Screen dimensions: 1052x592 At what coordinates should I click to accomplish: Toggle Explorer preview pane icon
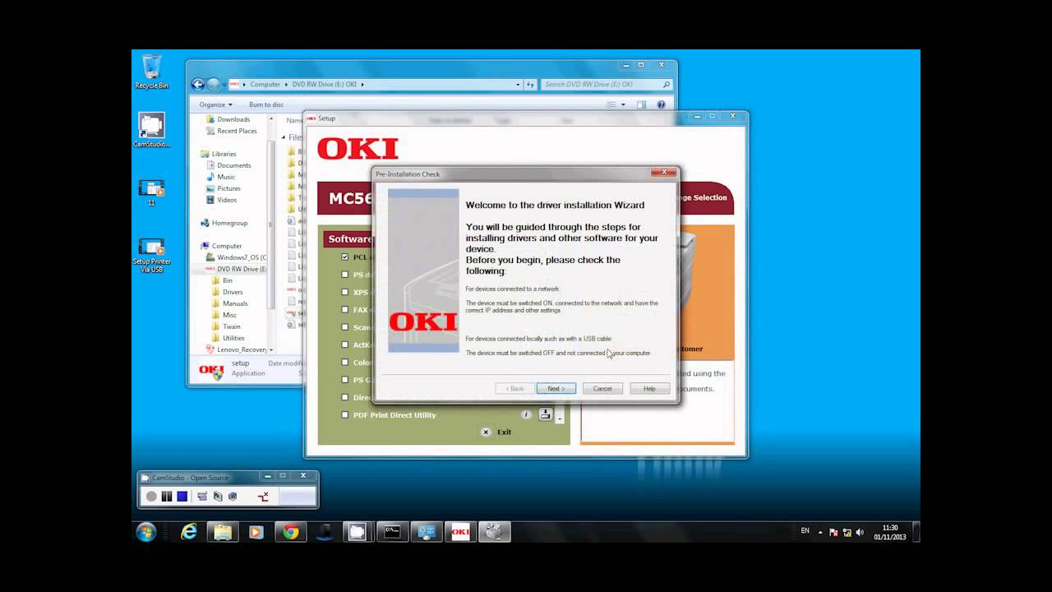pyautogui.click(x=641, y=104)
